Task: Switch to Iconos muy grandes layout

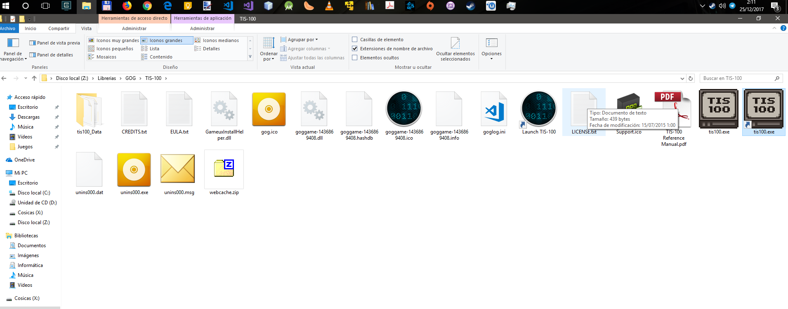Action: 113,40
